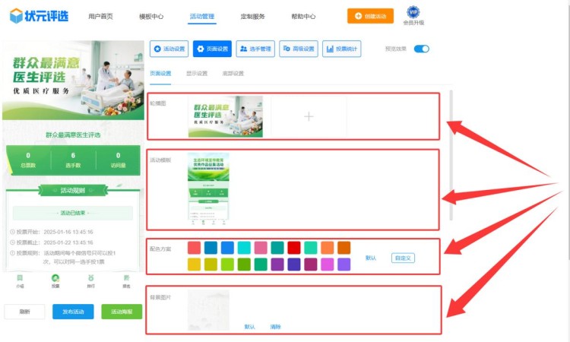Tap the 排行 ranking icon in preview
This screenshot has height=342, width=570.
point(91,280)
